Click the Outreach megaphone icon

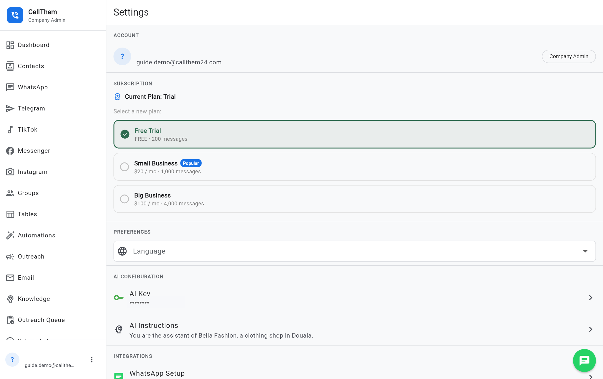point(10,256)
